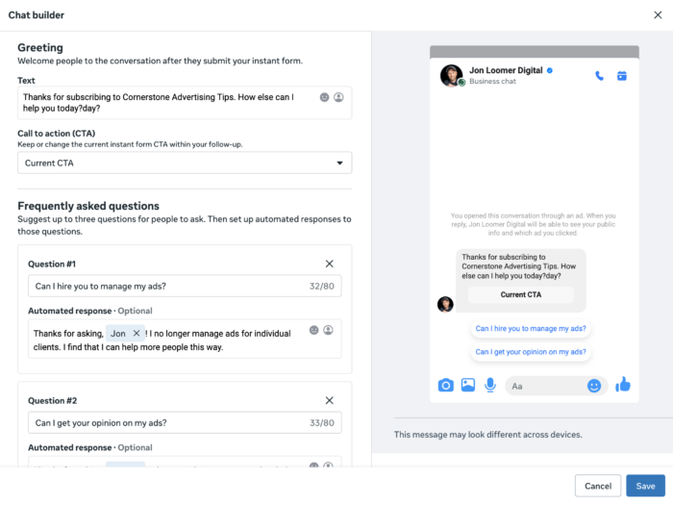
Task: Click the thumbs-up like icon
Action: point(623,385)
